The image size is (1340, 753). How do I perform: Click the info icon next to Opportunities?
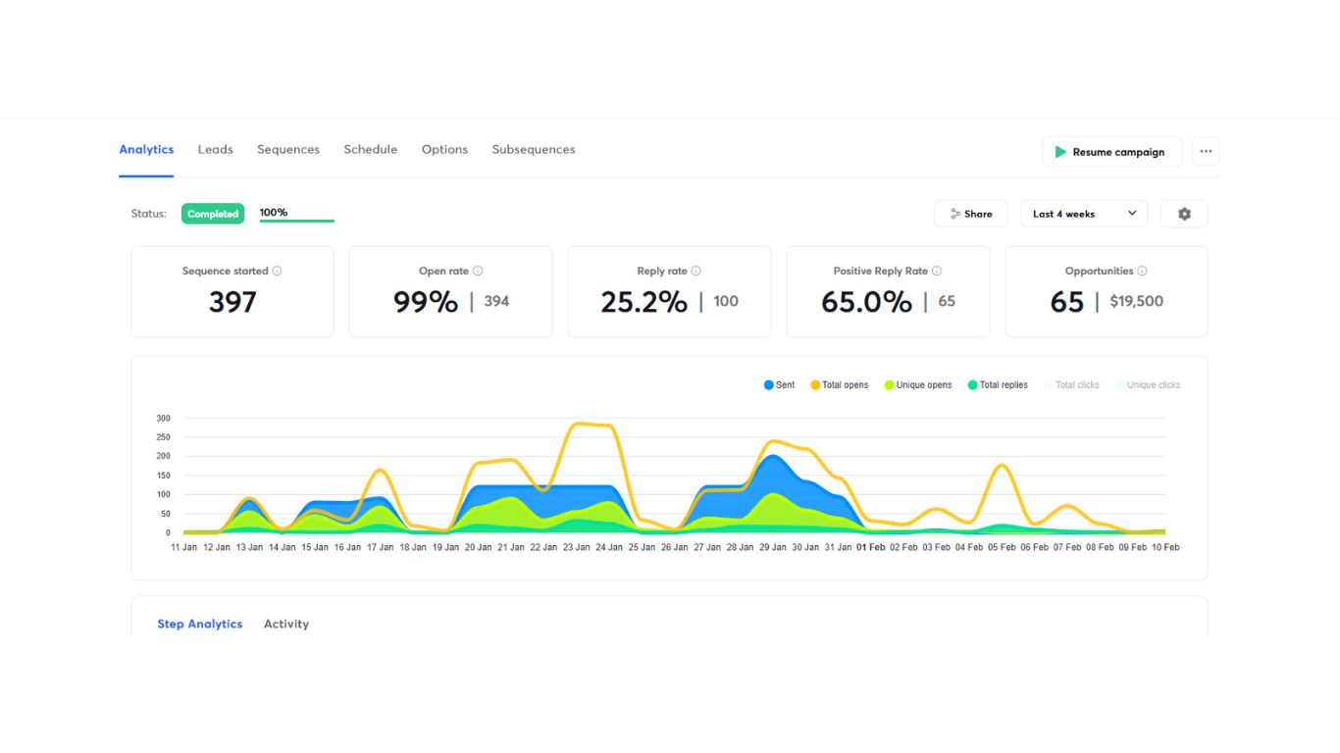pyautogui.click(x=1142, y=272)
